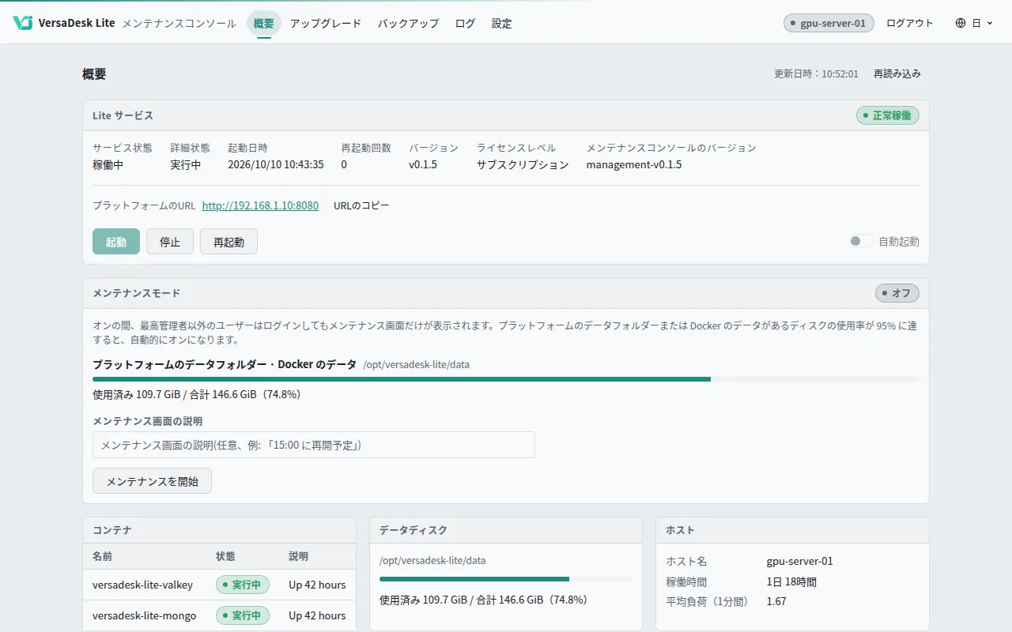Open the 概要 tab

(264, 24)
